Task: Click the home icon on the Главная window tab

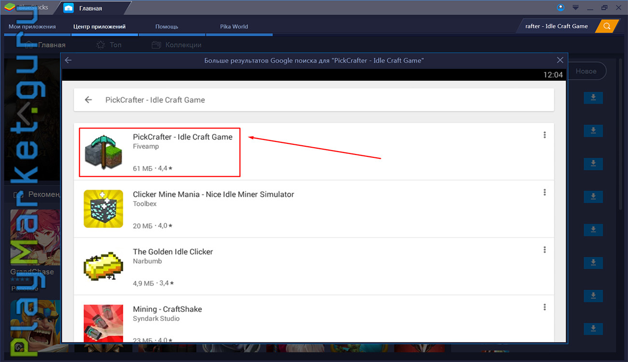Action: coord(69,8)
